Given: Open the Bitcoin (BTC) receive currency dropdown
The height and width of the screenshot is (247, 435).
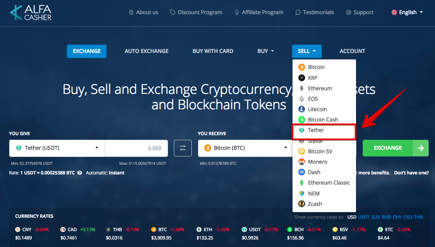Looking at the screenshot, I should coord(245,148).
